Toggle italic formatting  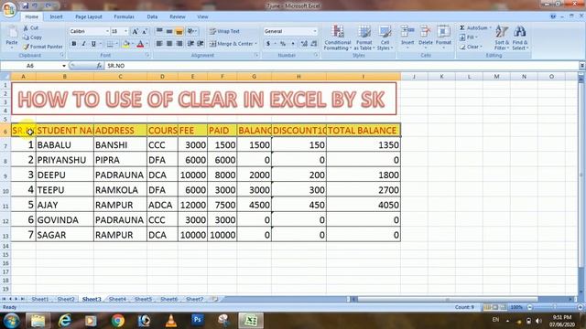click(83, 44)
